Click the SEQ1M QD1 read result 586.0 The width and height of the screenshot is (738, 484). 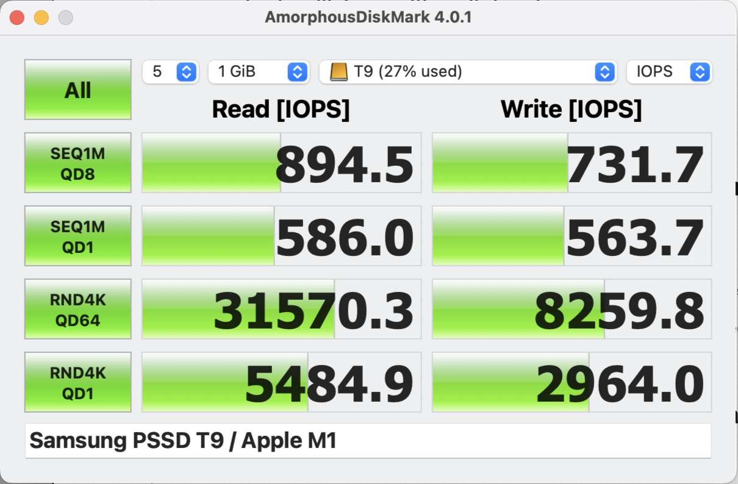tap(281, 236)
